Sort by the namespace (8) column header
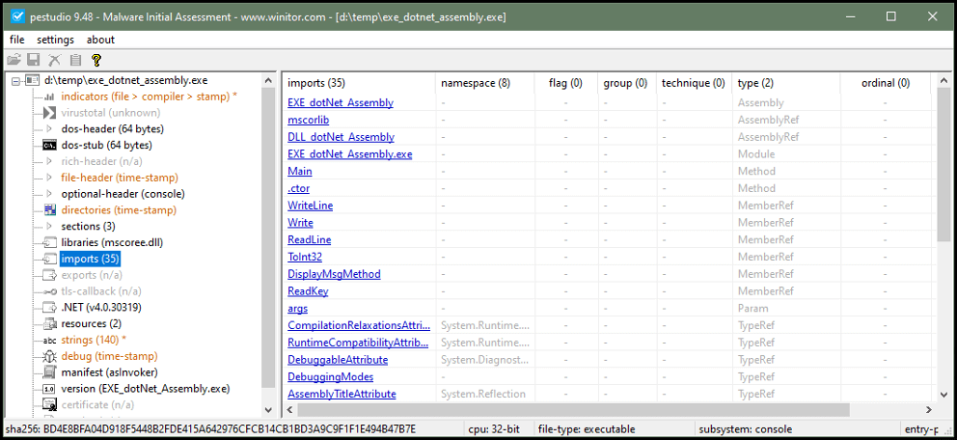 coord(485,83)
